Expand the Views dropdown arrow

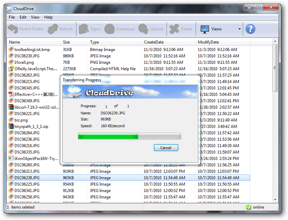click(x=239, y=29)
